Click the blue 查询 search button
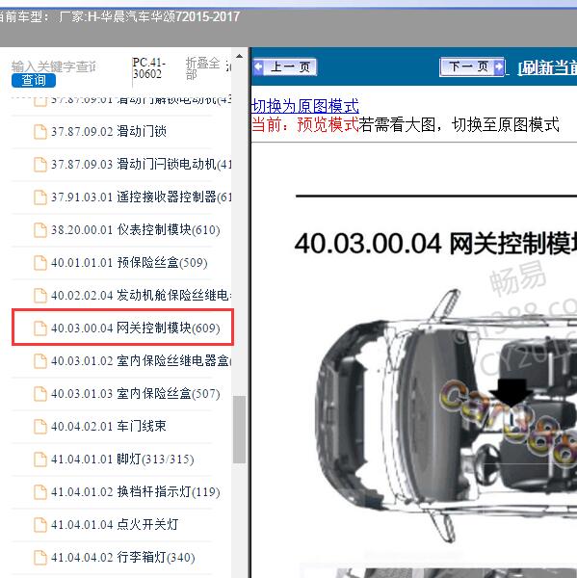This screenshot has width=577, height=578. [34, 80]
